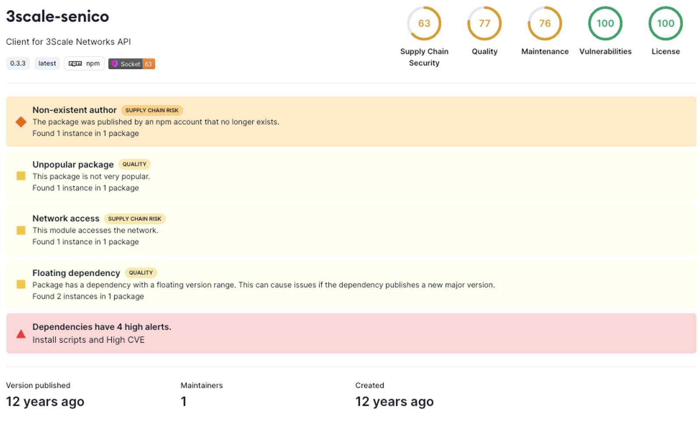700x423 pixels.
Task: Click 'This package is not very popular.' text
Action: tap(91, 177)
